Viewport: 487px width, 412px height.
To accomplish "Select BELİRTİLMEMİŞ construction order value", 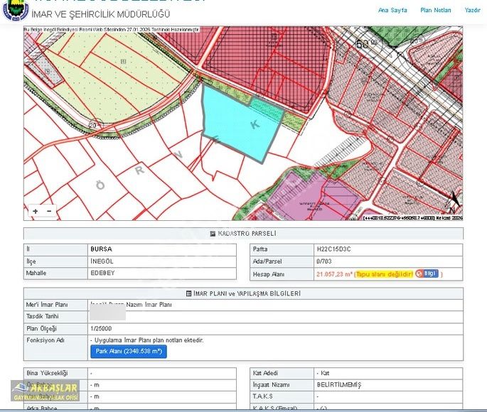I will 339,385.
